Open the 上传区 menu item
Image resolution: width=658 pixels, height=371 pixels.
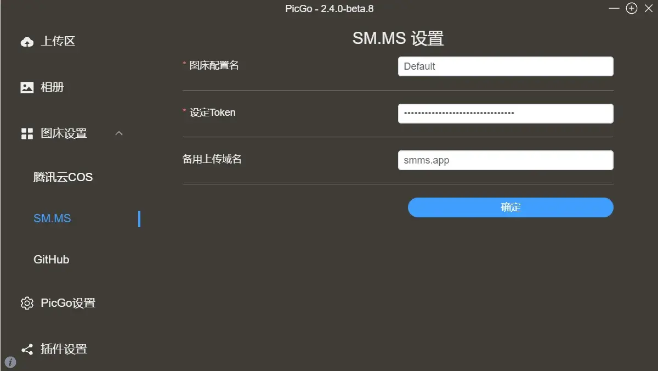(x=58, y=41)
